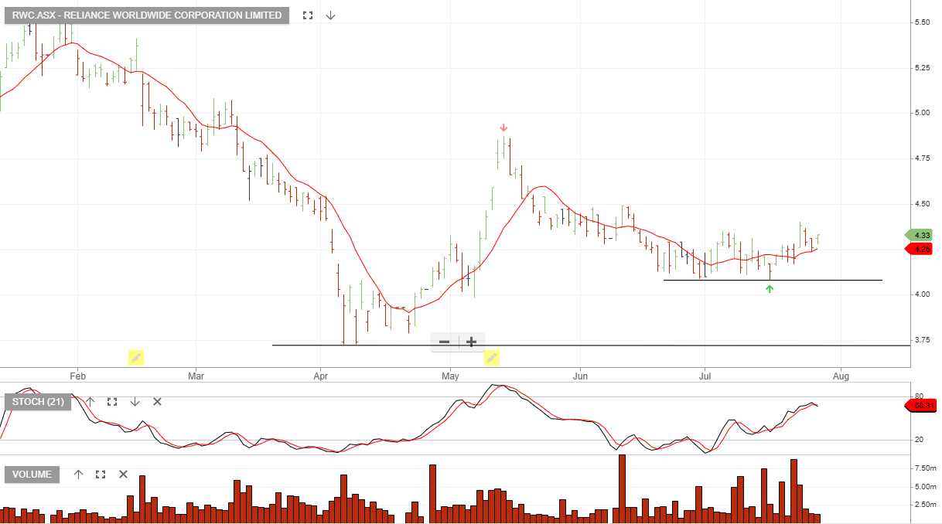
Task: Zoom out with the minus button
Action: tap(443, 342)
